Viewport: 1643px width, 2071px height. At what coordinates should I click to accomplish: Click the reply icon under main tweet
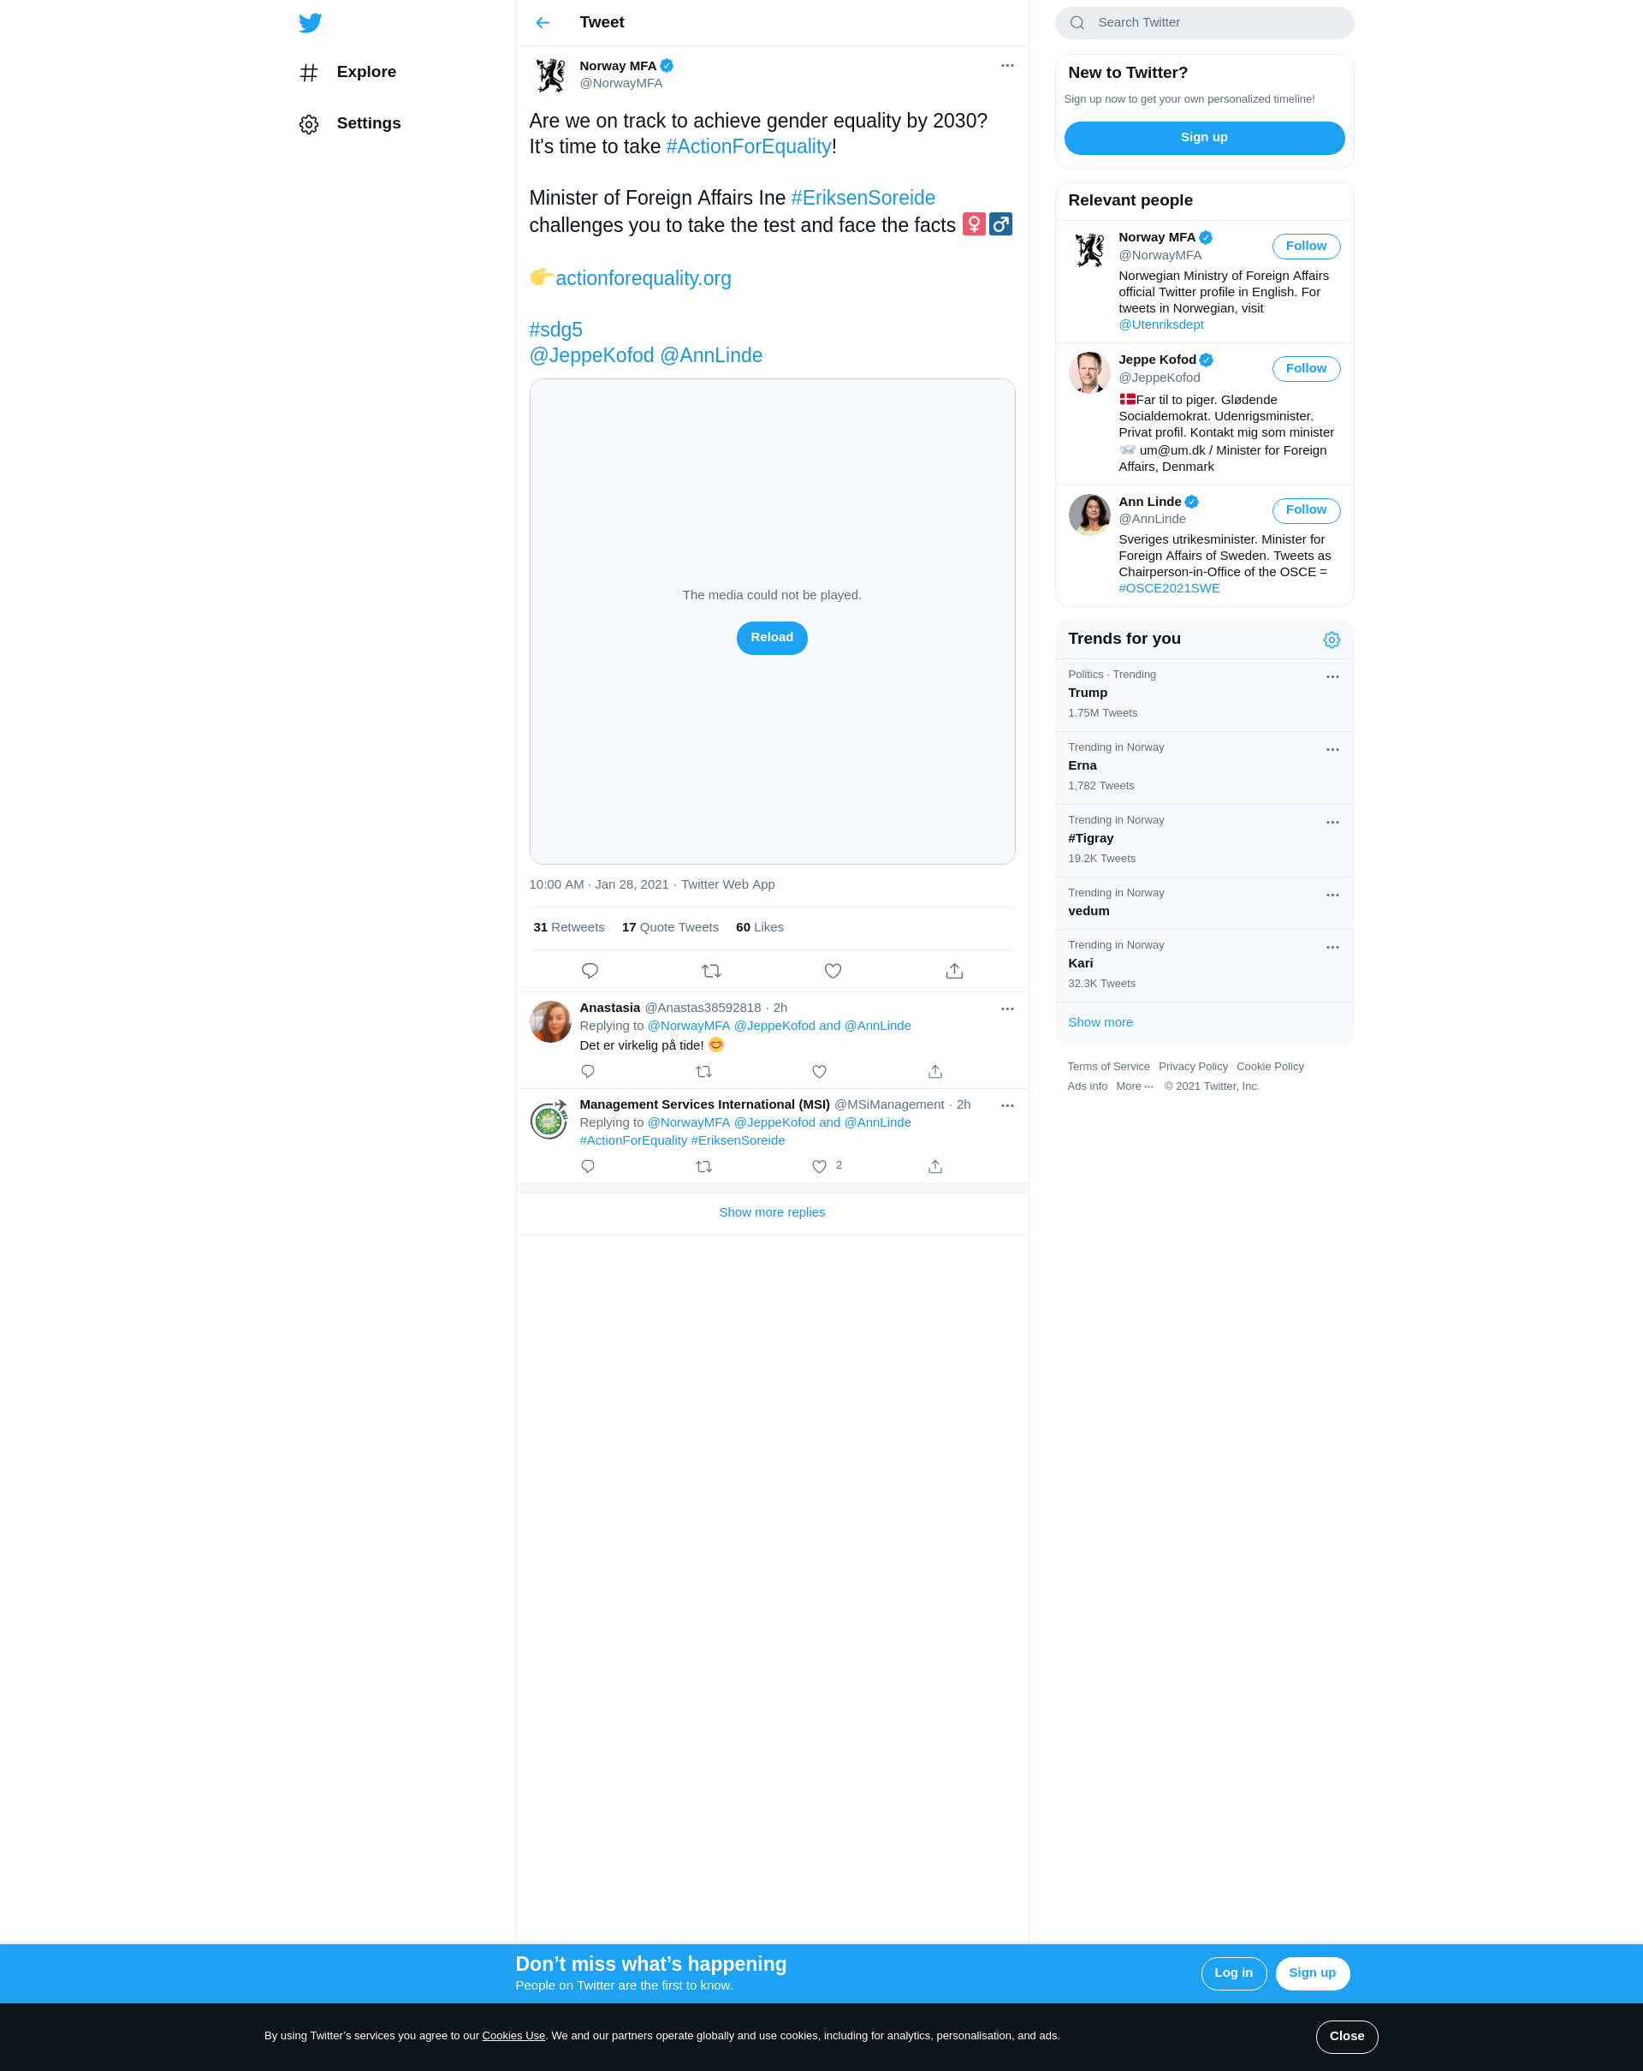[x=590, y=971]
